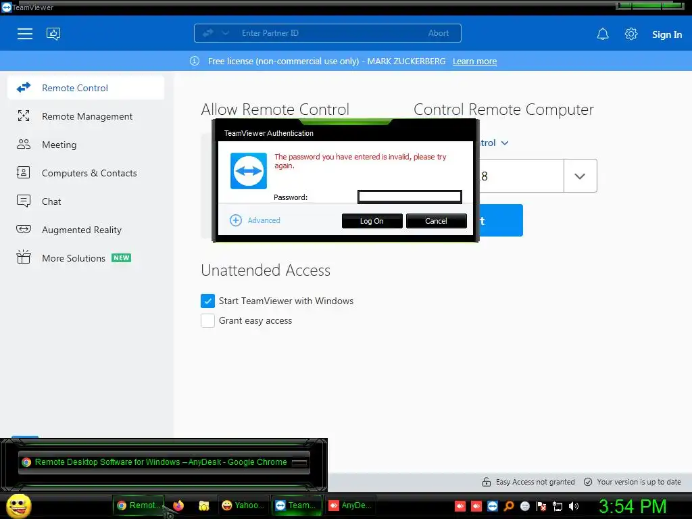The image size is (692, 519).
Task: Click the Allow Remote Control heading
Action: [275, 109]
